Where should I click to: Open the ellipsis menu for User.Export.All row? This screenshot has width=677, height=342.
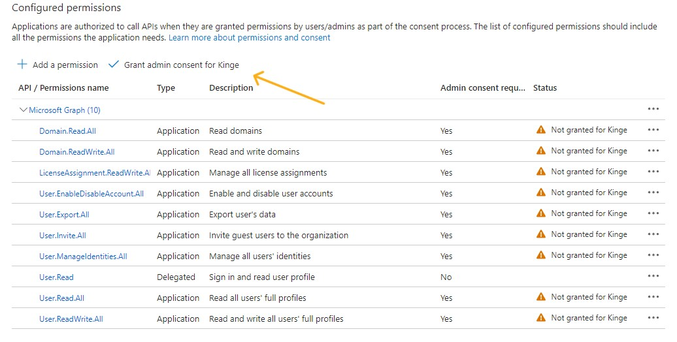pos(653,213)
